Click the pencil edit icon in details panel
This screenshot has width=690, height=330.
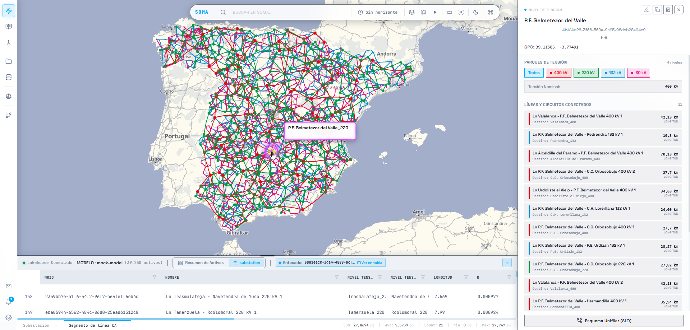tap(647, 10)
